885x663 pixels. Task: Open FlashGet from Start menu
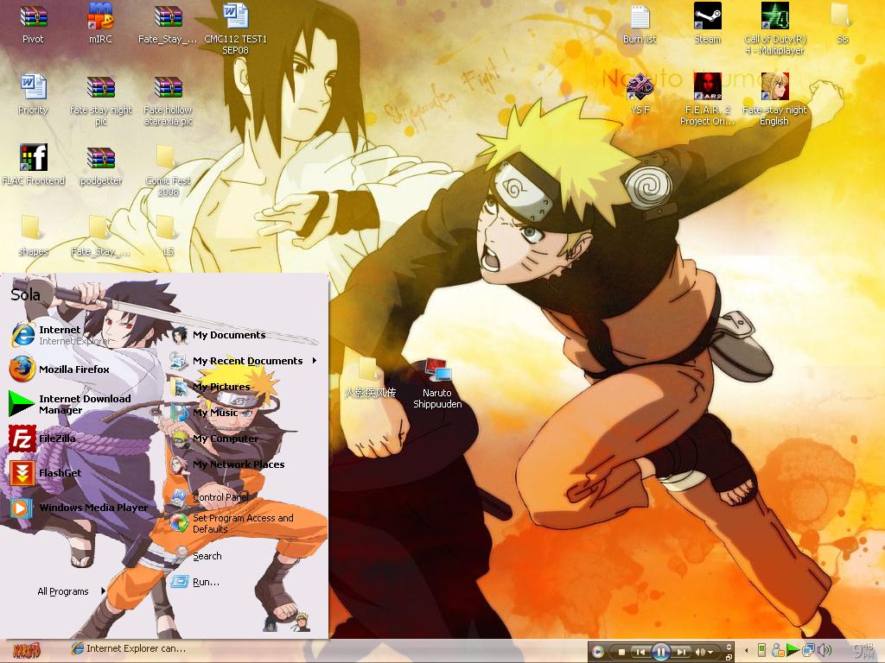(45, 472)
